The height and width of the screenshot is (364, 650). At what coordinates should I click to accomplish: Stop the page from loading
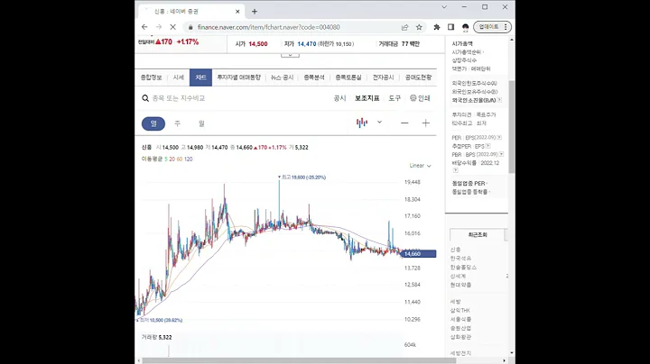tap(172, 27)
